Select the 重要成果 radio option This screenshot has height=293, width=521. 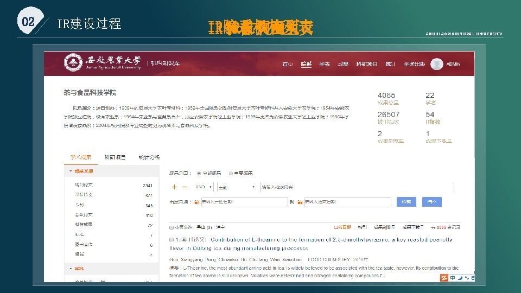click(231, 173)
